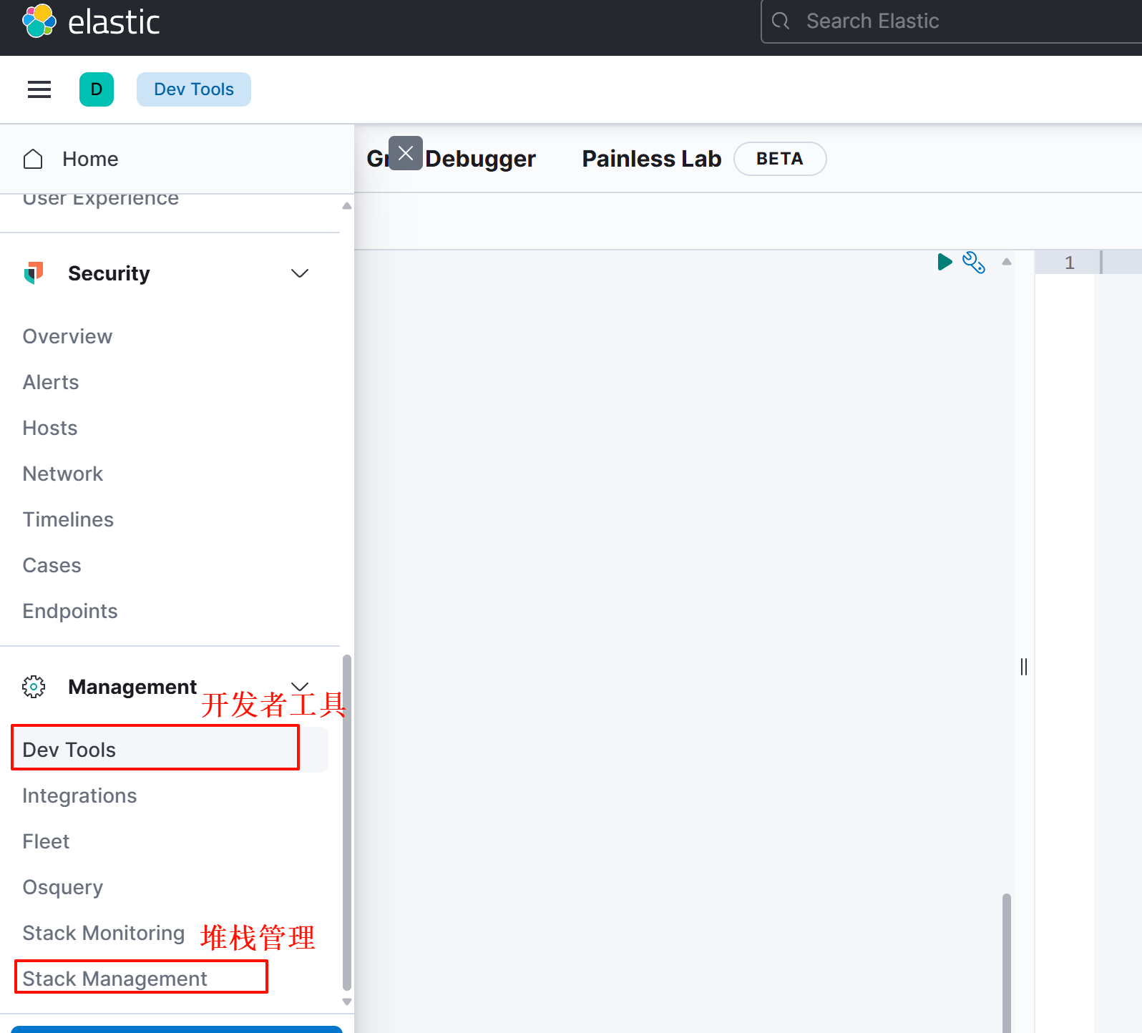The image size is (1142, 1033).
Task: Open Stack Monitoring
Action: (104, 933)
